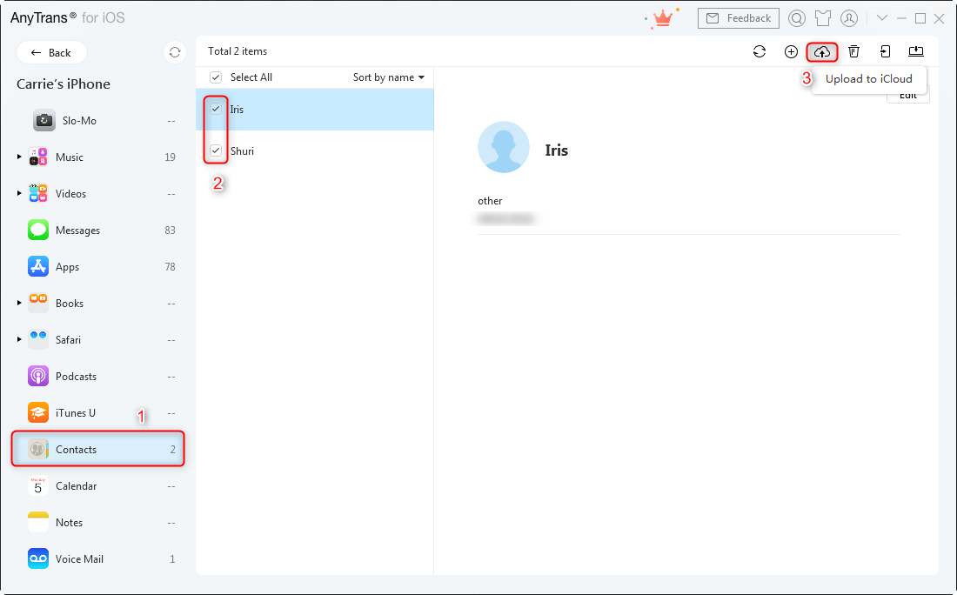The image size is (957, 595).
Task: Click the Voice Mail label
Action: click(x=79, y=559)
